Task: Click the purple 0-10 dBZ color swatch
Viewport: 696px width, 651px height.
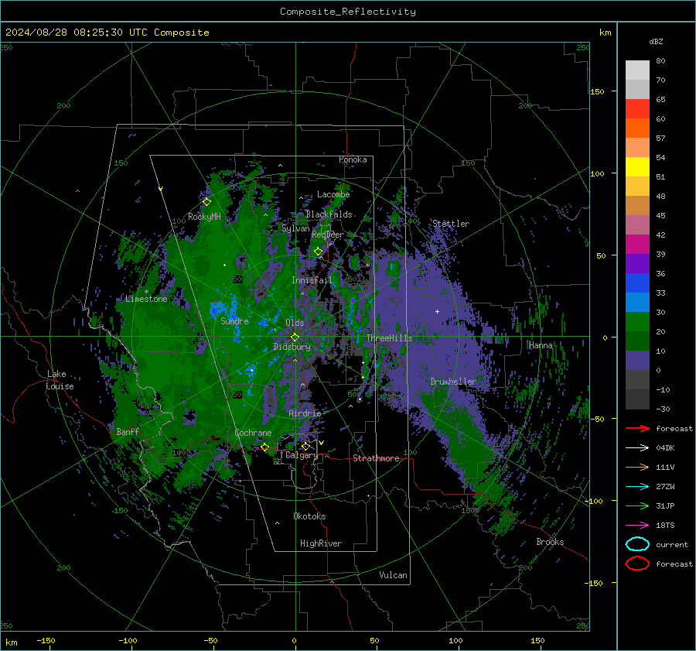Action: point(637,361)
